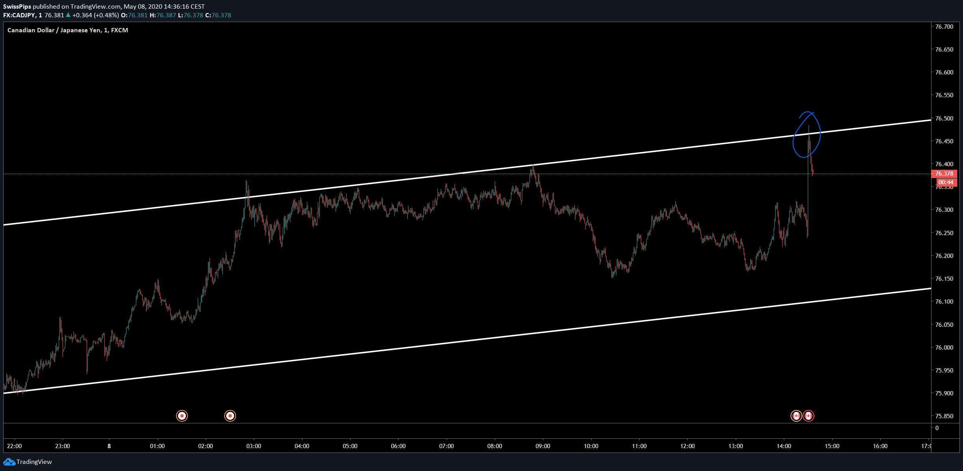Click the 76.650 price axis label
The image size is (963, 471).
click(944, 49)
